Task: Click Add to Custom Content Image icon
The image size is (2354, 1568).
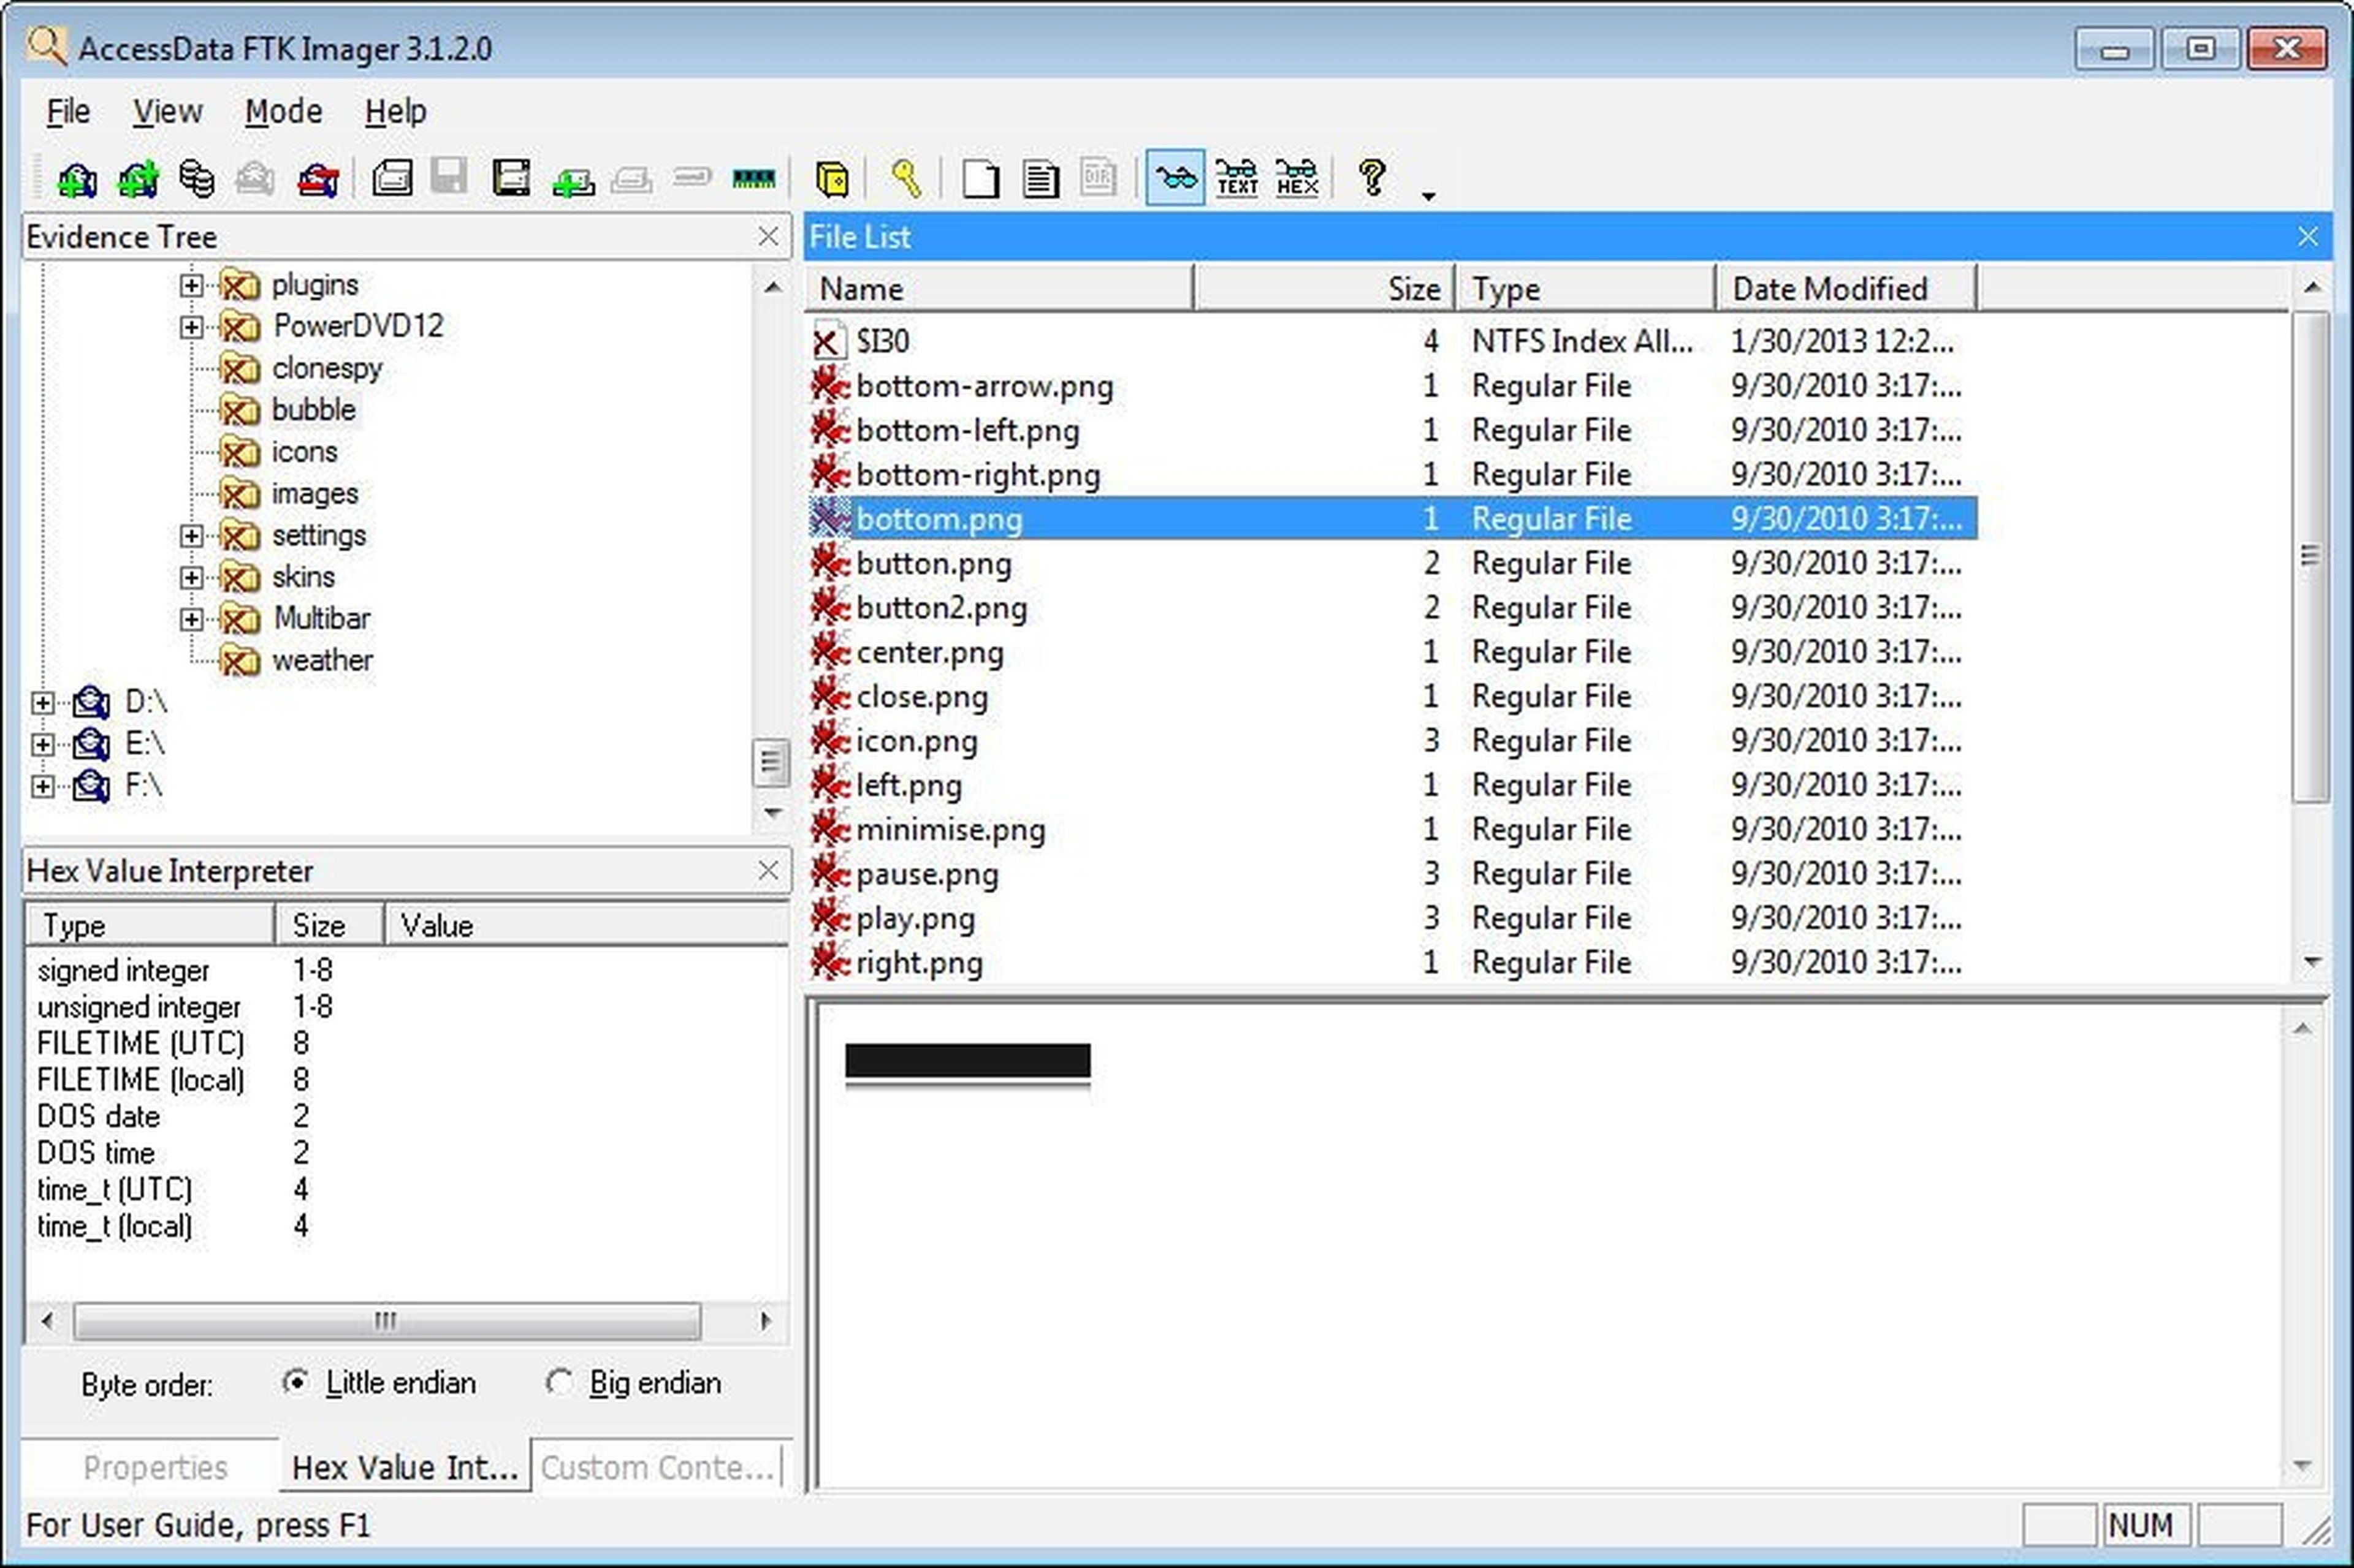Action: click(x=573, y=181)
